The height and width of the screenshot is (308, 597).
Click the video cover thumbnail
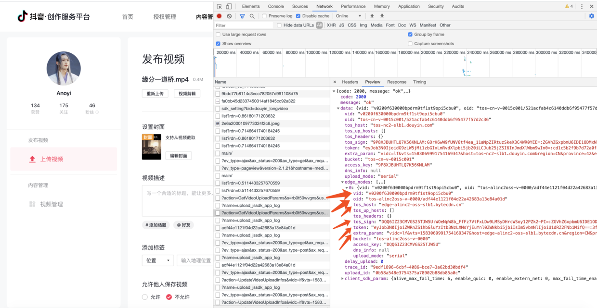(152, 147)
